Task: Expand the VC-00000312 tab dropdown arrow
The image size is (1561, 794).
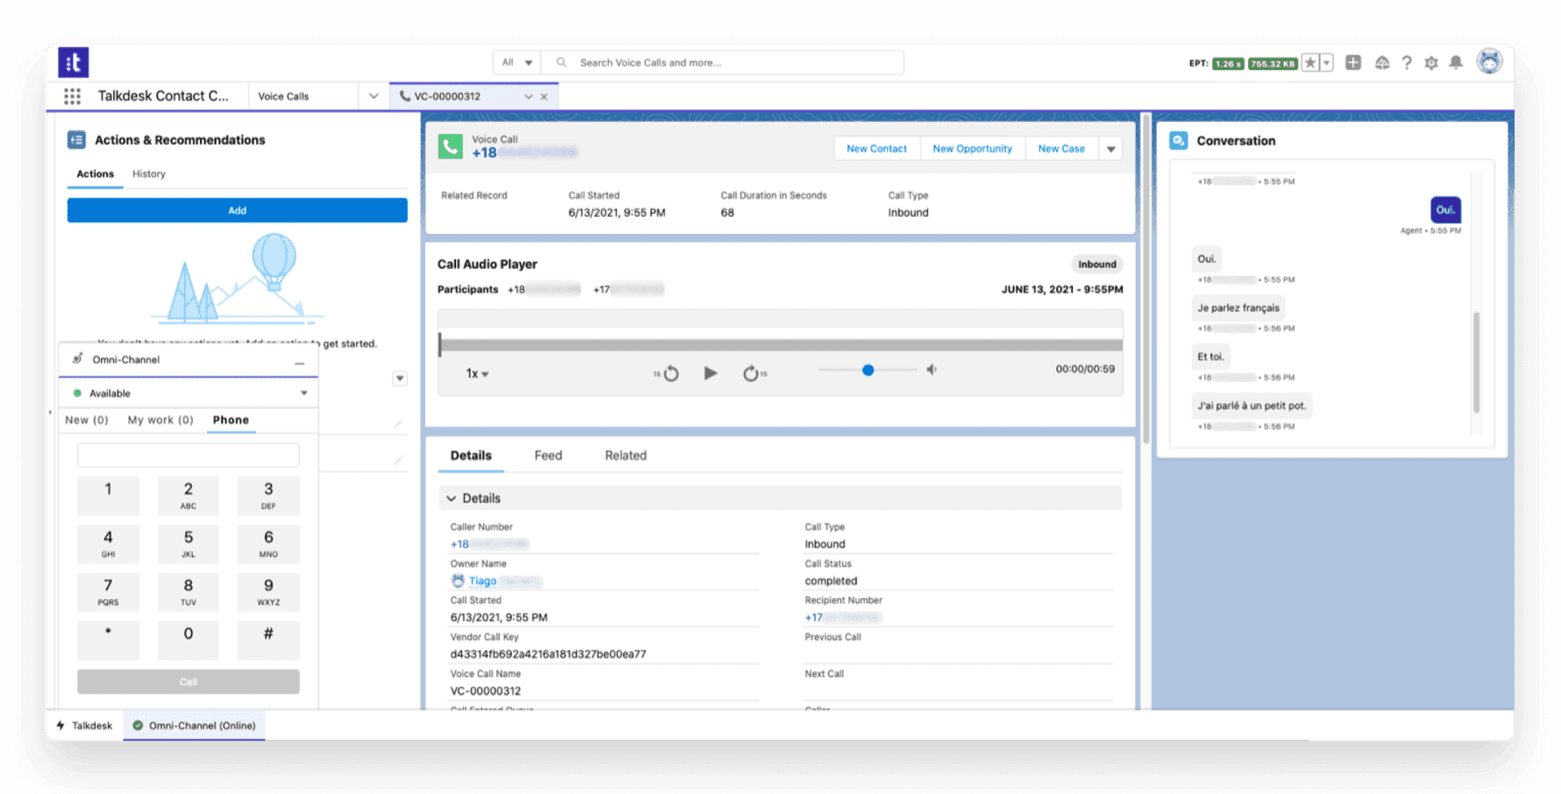Action: (529, 96)
